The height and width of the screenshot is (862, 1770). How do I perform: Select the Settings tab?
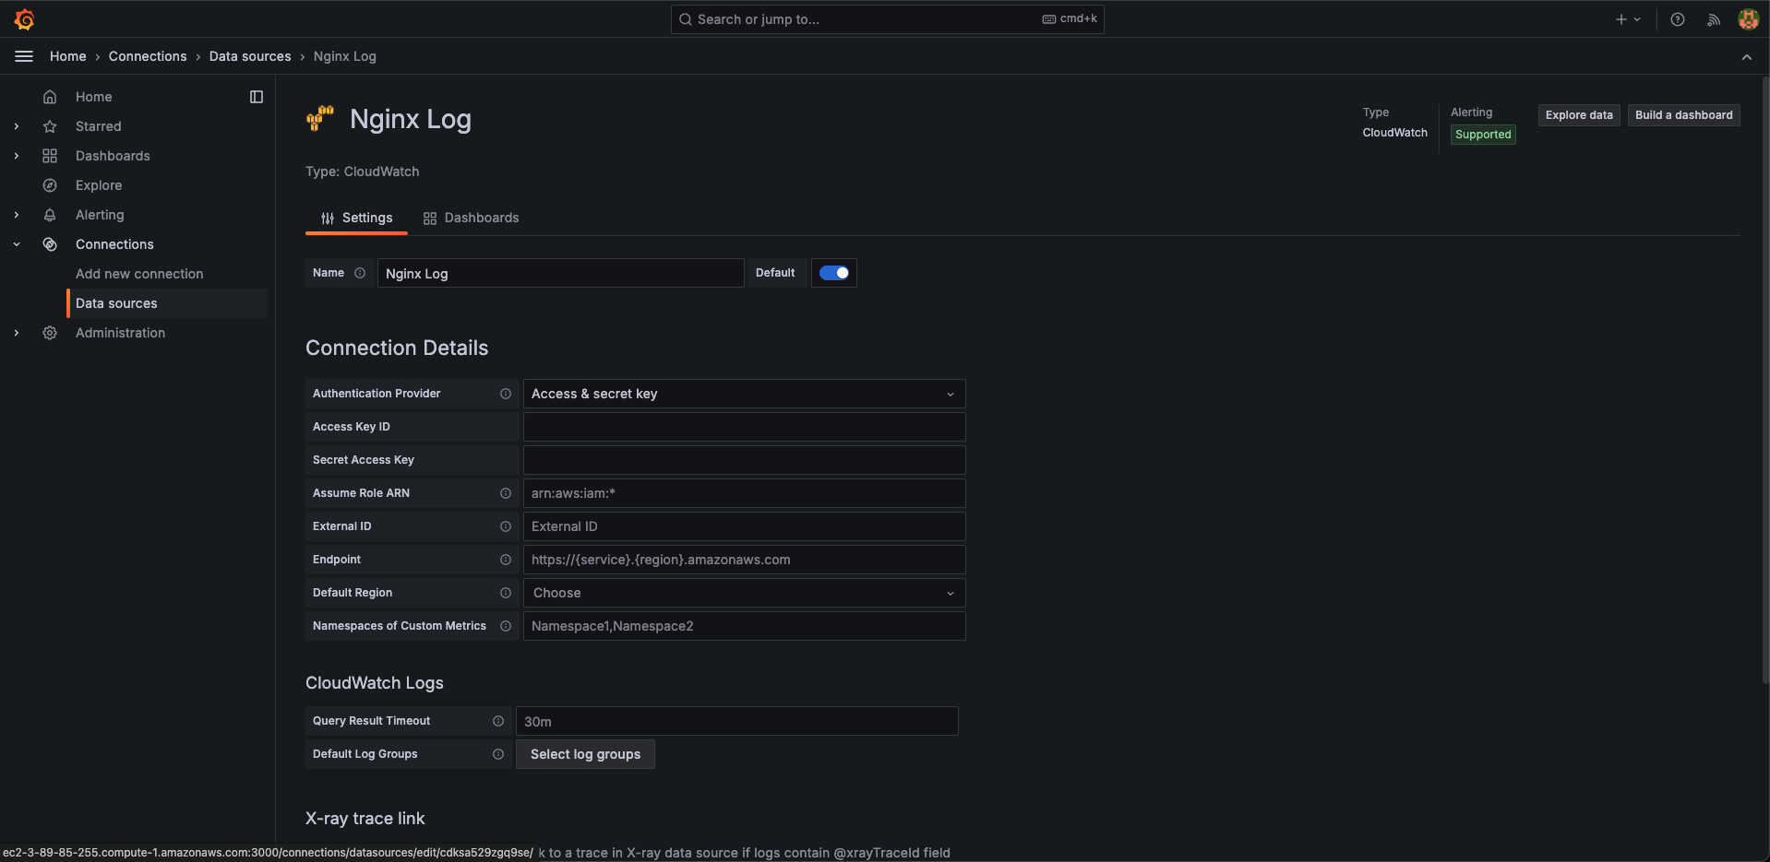356,218
